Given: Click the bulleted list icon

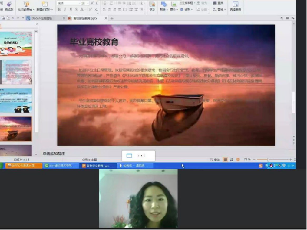Looking at the screenshot, I should coord(104,3).
